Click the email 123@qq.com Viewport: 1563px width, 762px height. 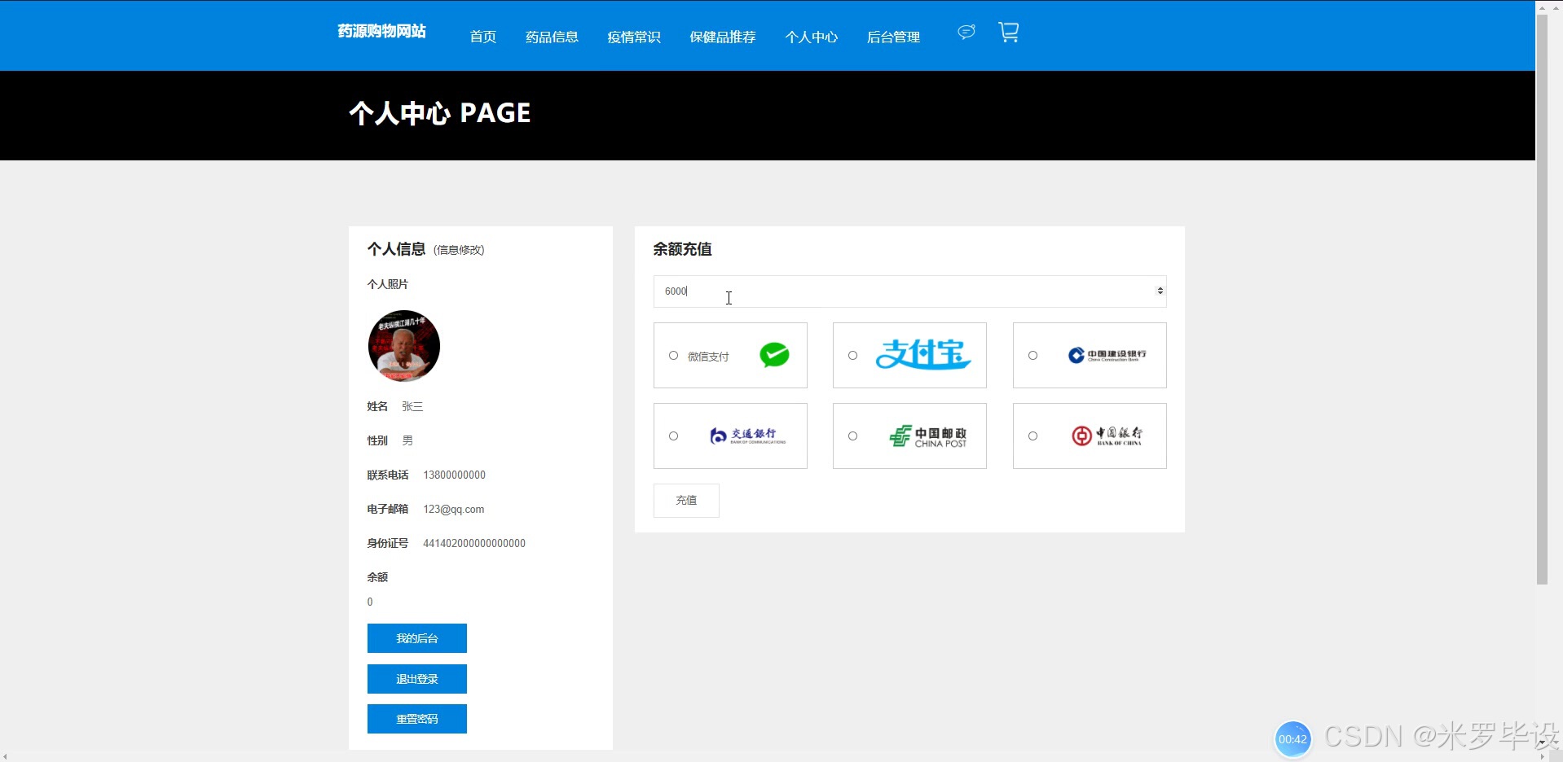[x=453, y=510]
